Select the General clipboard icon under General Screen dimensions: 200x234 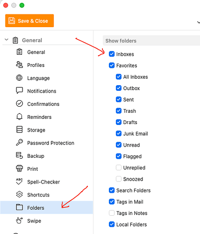pyautogui.click(x=19, y=52)
